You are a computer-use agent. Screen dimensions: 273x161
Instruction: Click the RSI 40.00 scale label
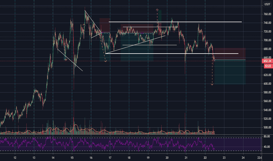tap(267, 147)
